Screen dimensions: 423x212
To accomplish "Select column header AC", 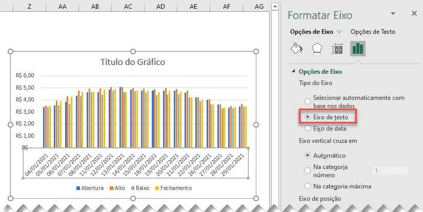I will 128,7.
